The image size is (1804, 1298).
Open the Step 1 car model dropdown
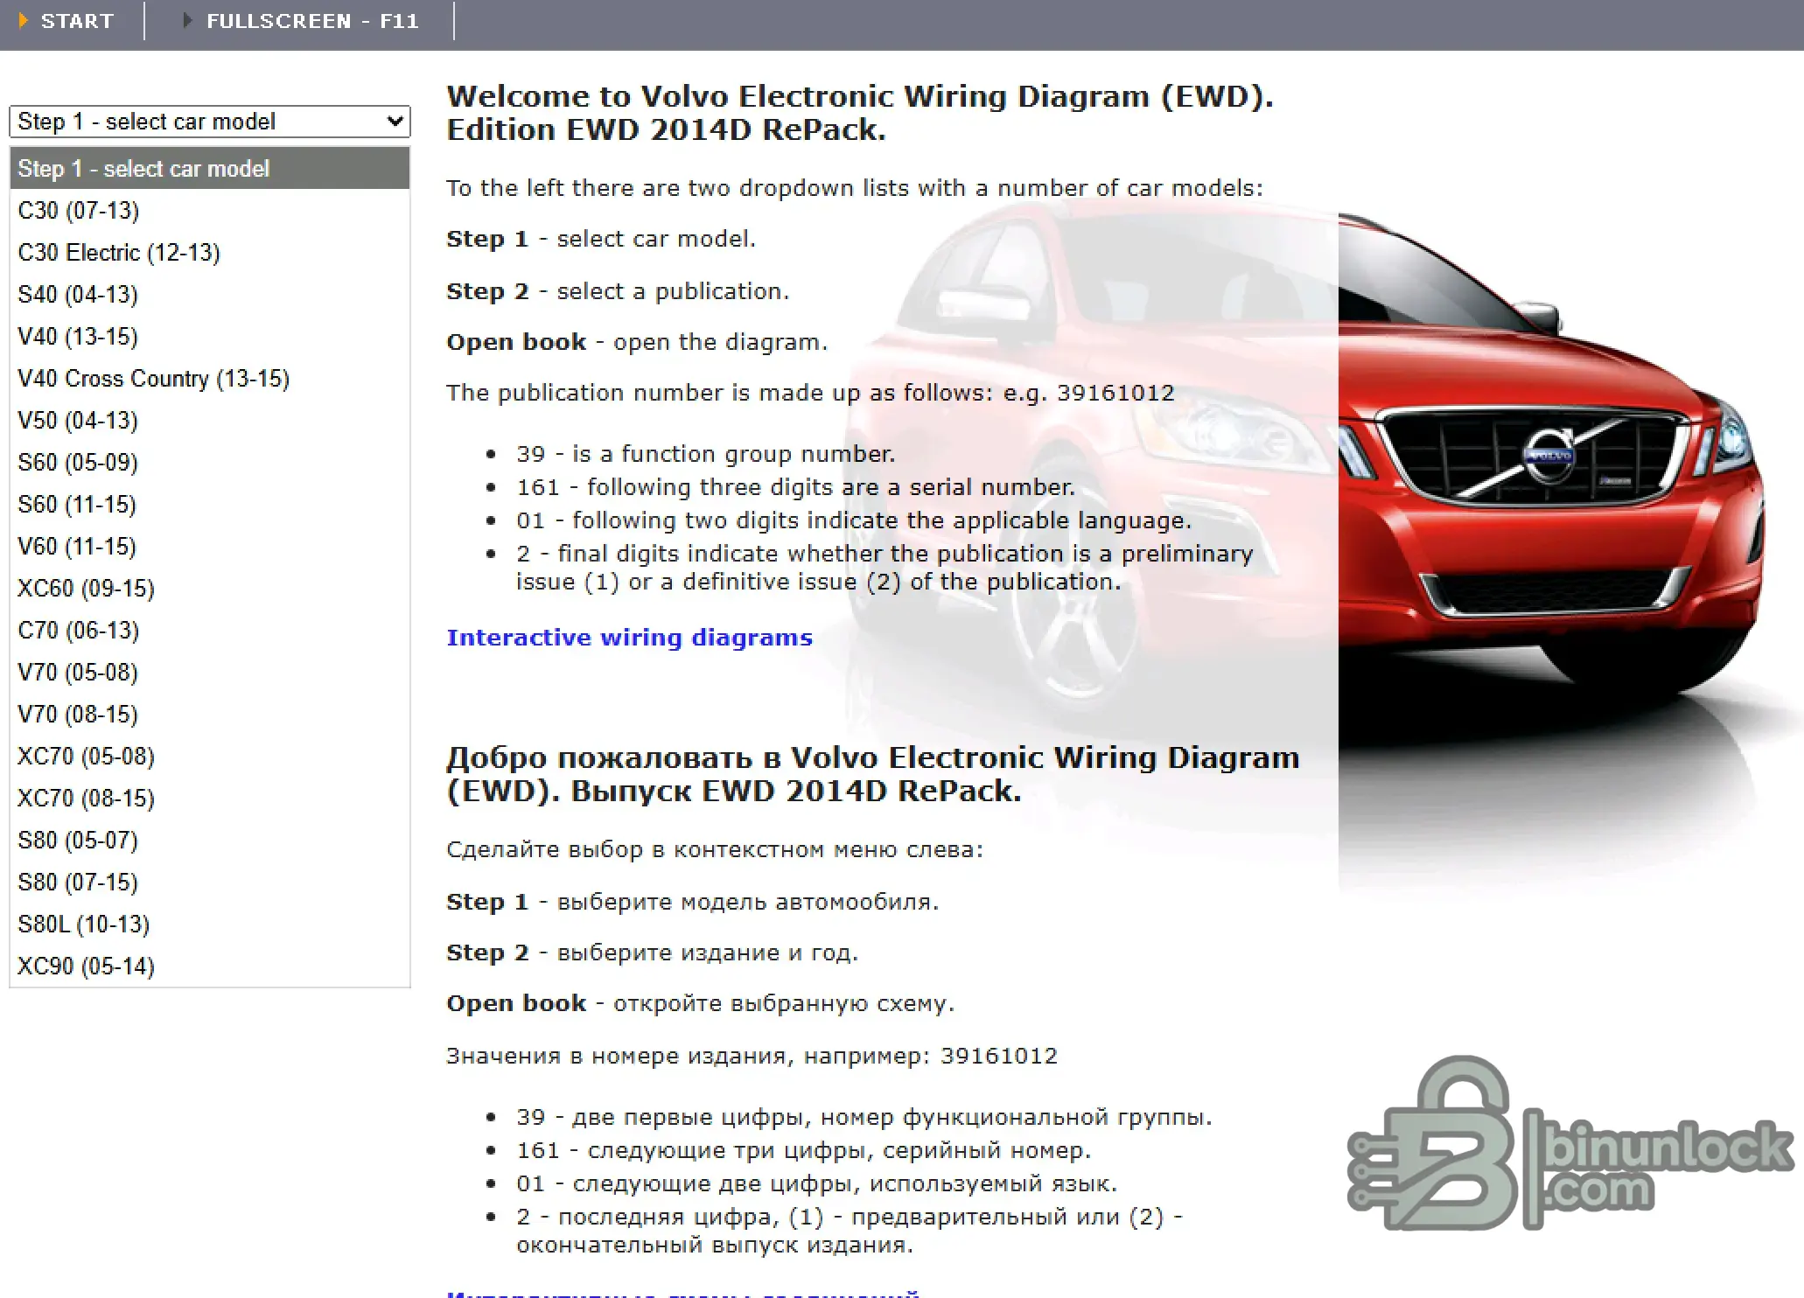(210, 122)
